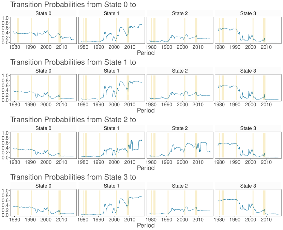Select State 2 facet header in from-State-1 chart

click(x=179, y=71)
